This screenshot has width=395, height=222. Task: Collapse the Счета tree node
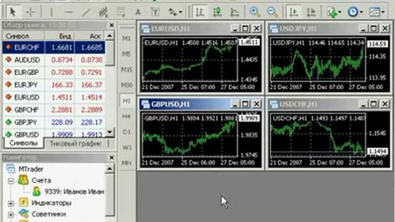coord(10,181)
